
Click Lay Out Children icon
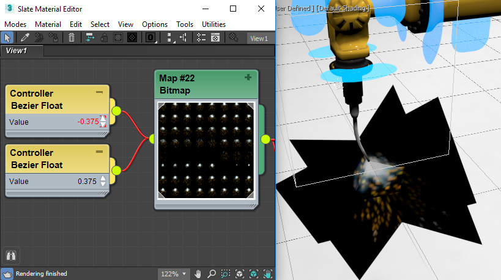tap(184, 38)
